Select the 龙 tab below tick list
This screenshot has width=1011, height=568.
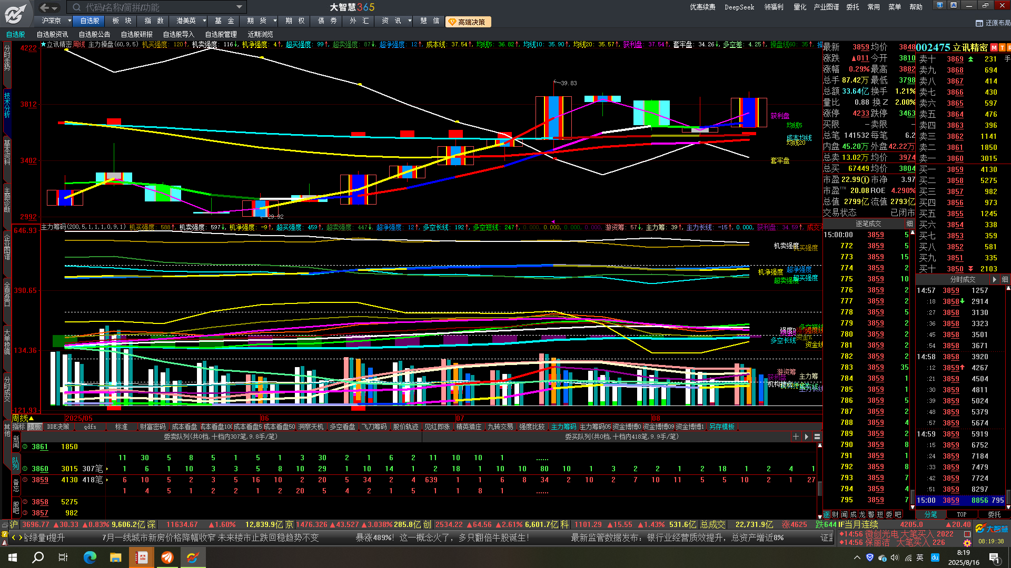click(x=862, y=514)
